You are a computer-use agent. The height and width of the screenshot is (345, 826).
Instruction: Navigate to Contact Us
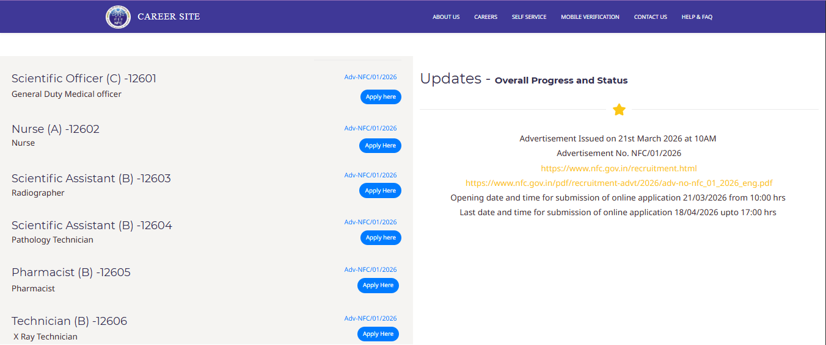point(650,17)
